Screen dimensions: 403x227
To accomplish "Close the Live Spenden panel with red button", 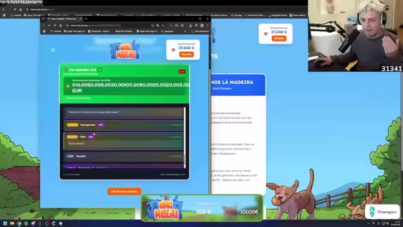I will coord(182,71).
